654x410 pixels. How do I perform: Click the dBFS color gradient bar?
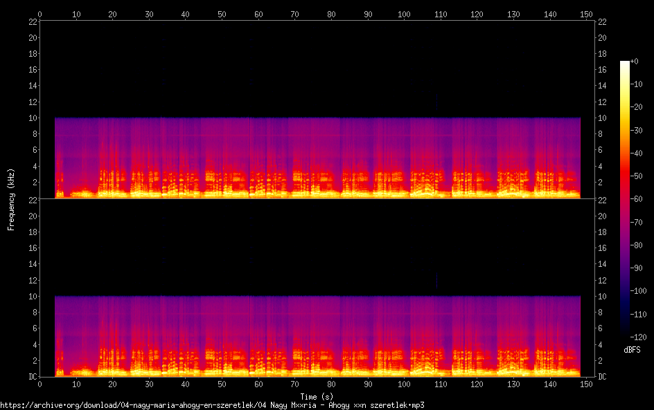[x=624, y=198]
